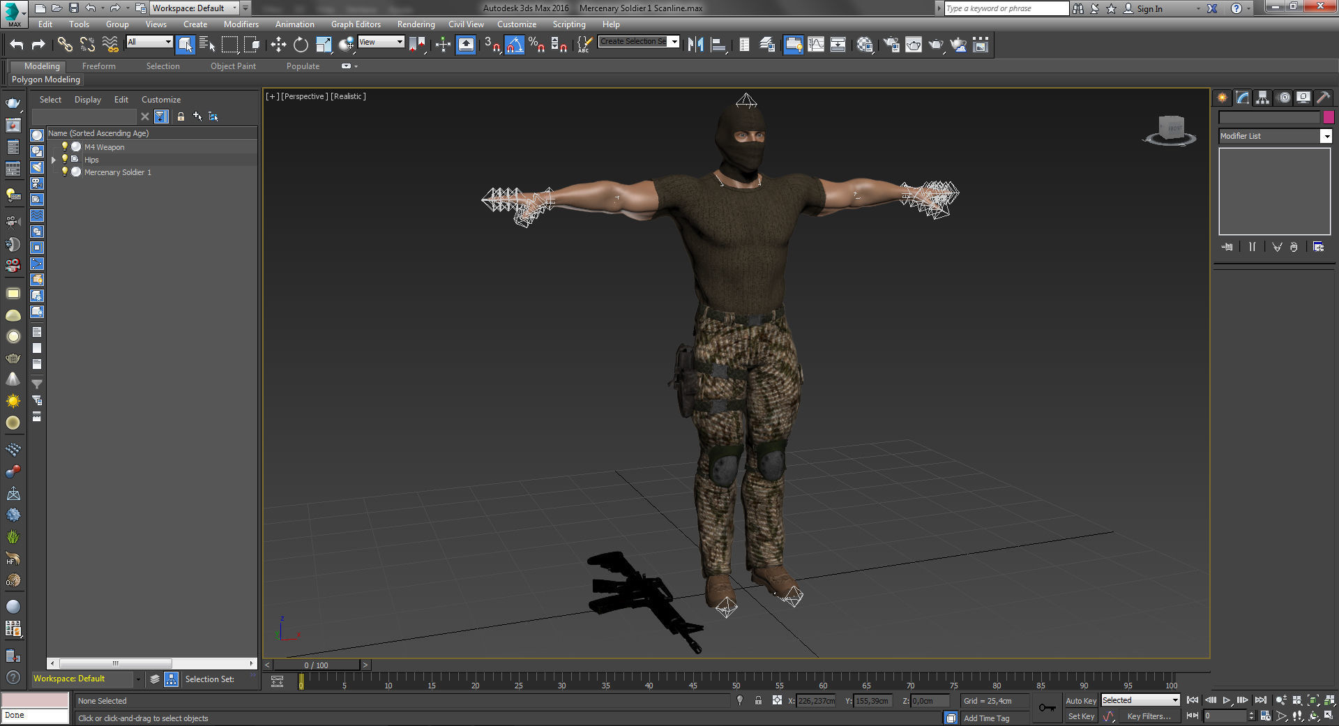
Task: Select the Unlink Selection tool
Action: (87, 45)
